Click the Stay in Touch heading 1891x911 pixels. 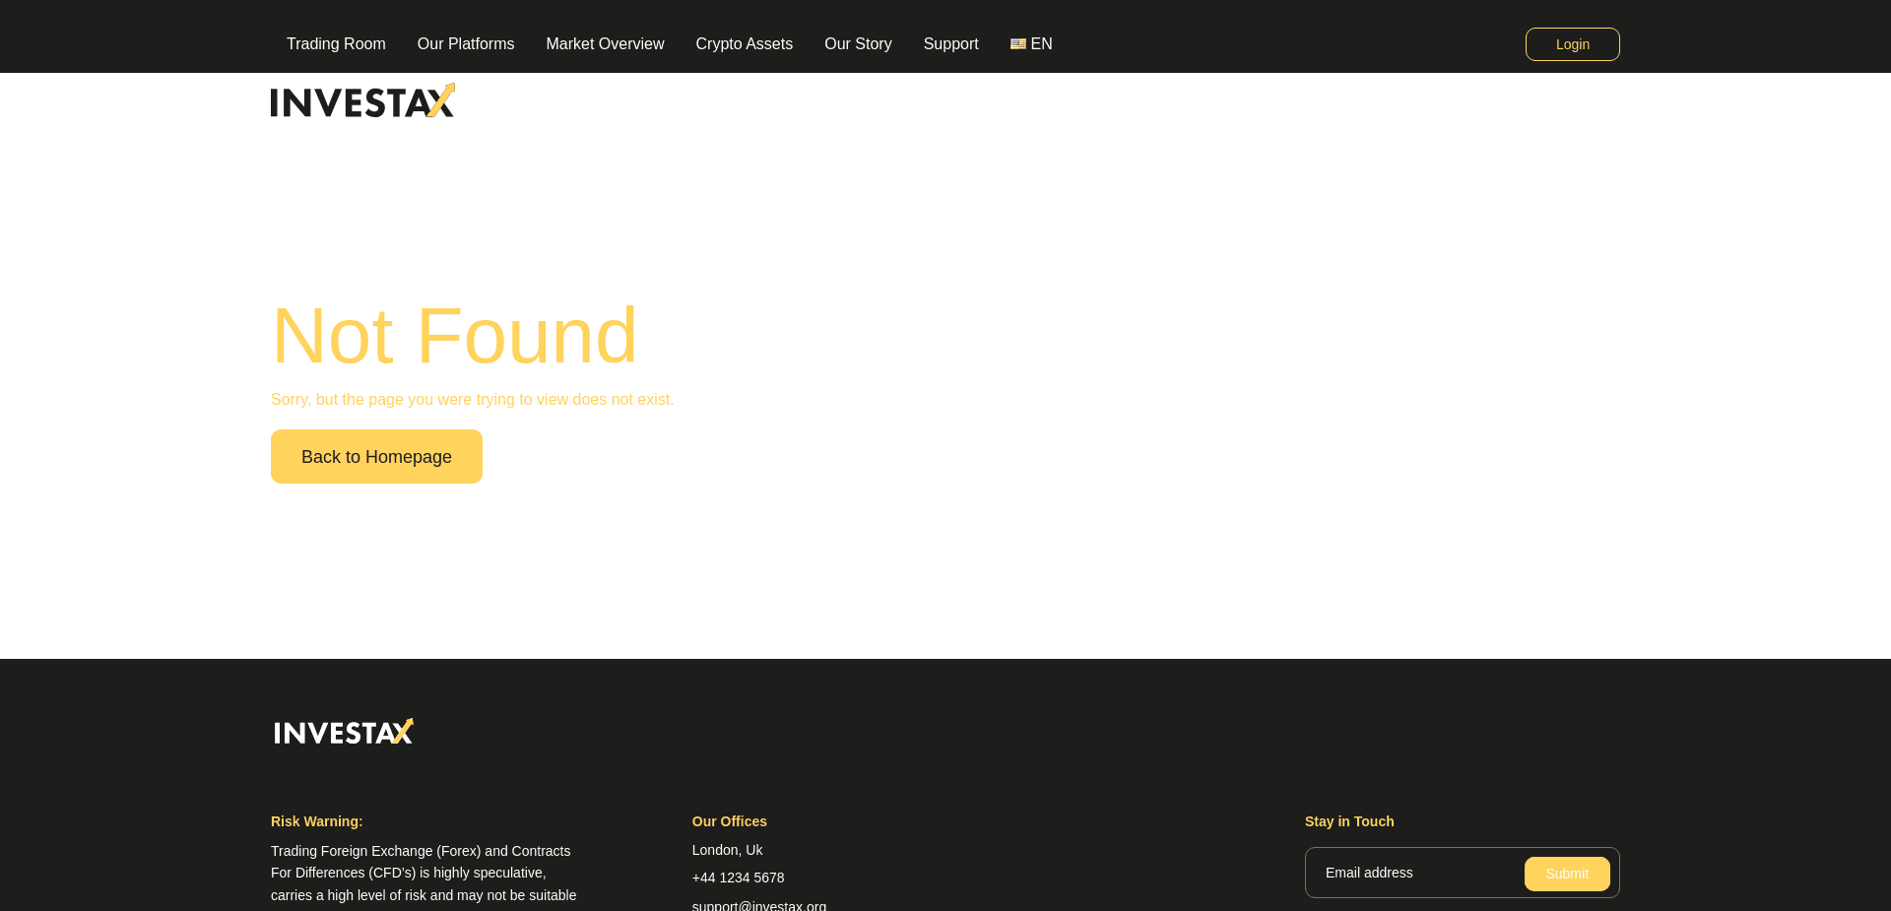[1348, 821]
